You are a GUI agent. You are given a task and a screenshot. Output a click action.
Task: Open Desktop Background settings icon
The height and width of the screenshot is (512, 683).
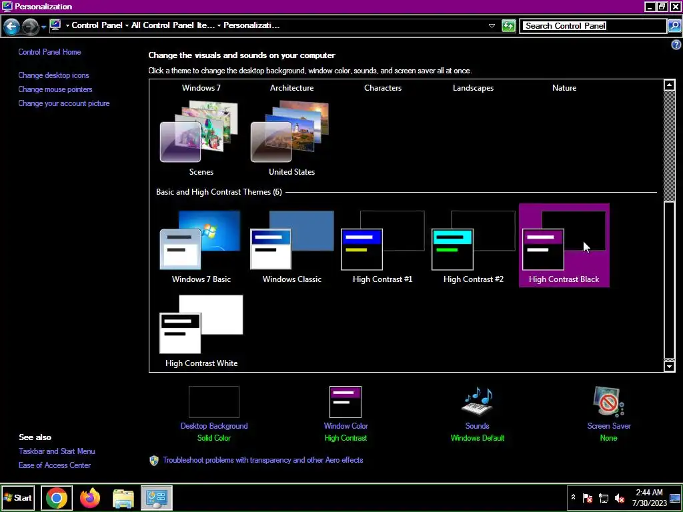tap(214, 401)
